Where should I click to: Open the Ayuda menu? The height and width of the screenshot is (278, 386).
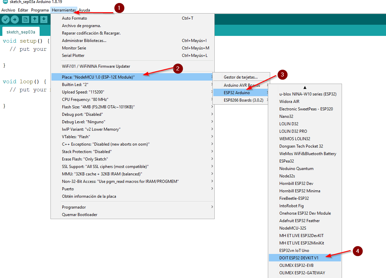pos(84,10)
